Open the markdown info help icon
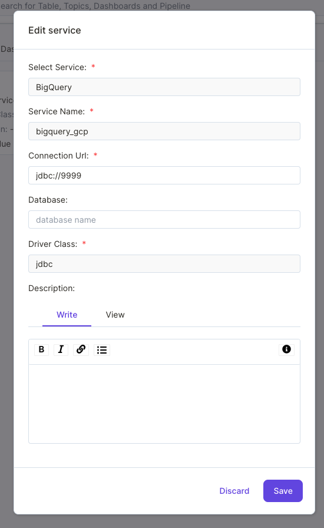Image resolution: width=324 pixels, height=528 pixels. 287,349
